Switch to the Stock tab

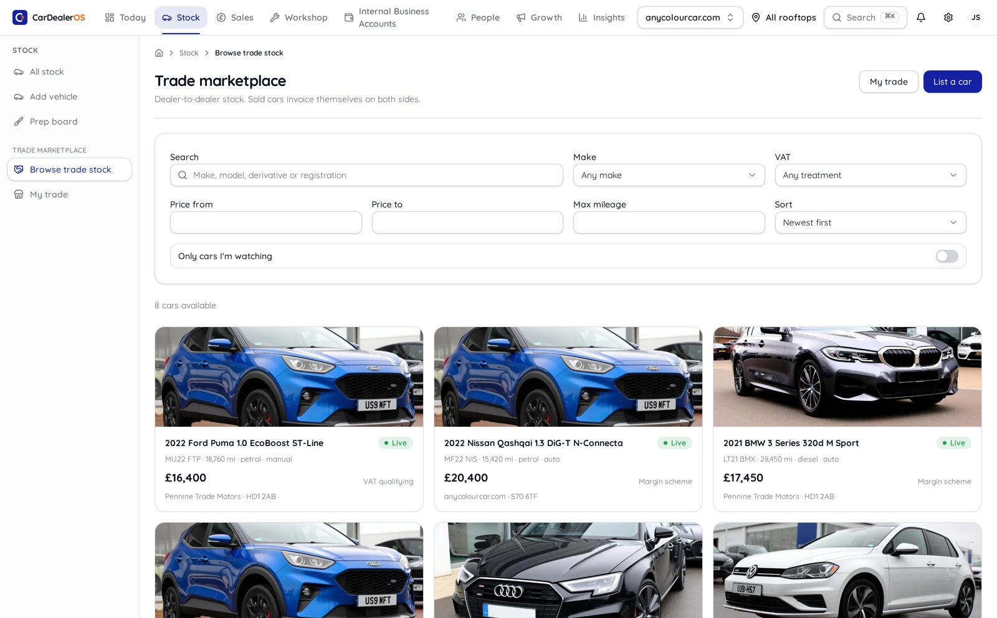(x=181, y=17)
